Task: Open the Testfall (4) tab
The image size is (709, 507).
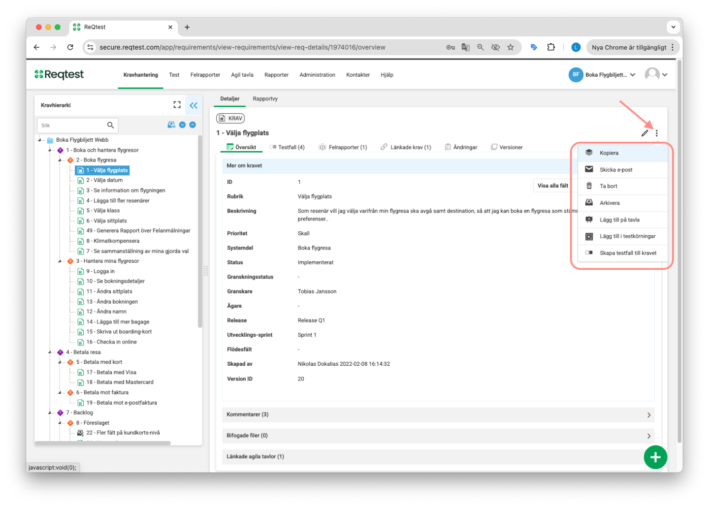Action: tap(287, 147)
